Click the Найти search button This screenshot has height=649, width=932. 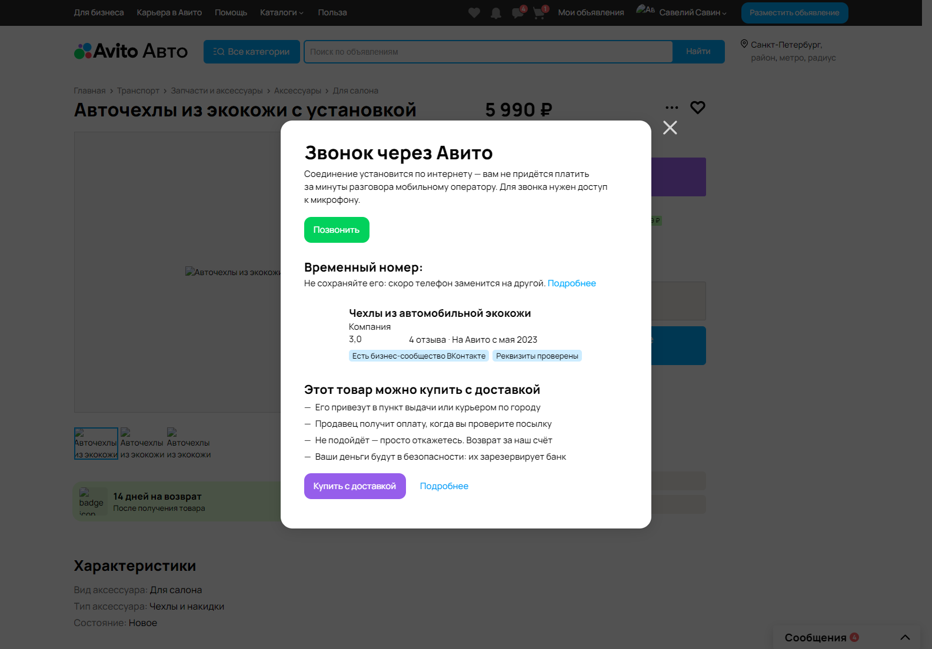[x=698, y=52]
